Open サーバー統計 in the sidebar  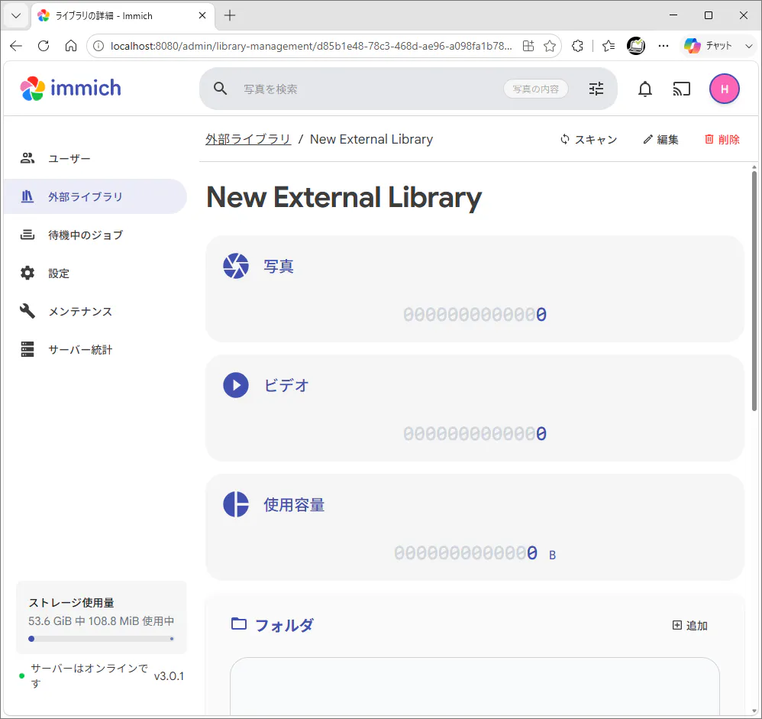coord(95,350)
